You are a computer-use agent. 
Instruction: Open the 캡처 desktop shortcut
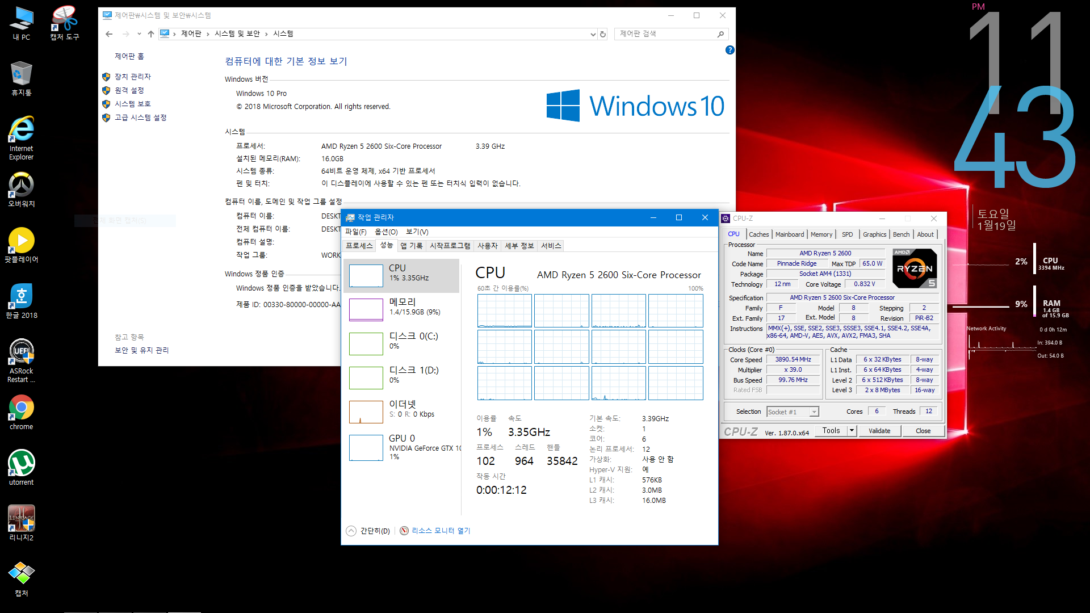coord(22,579)
